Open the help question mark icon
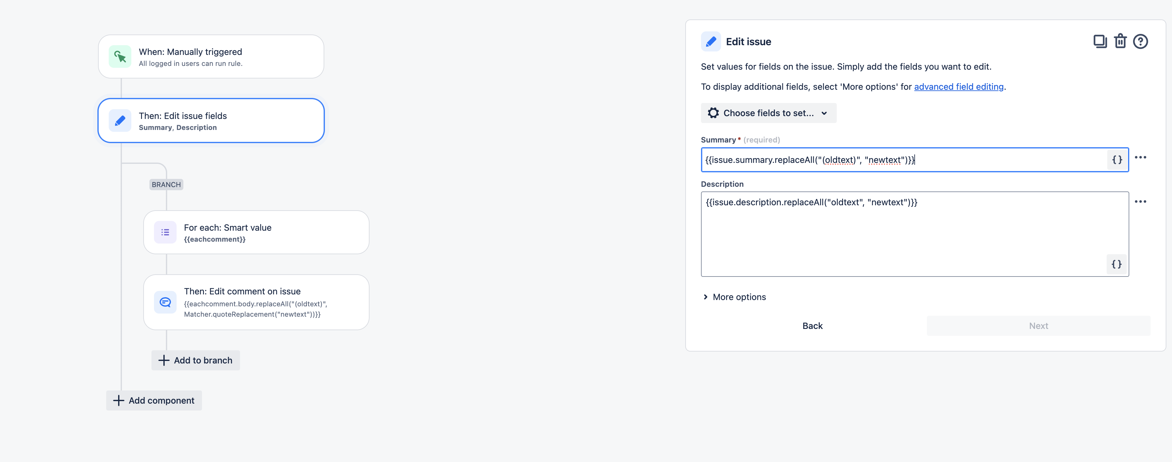 click(x=1140, y=41)
